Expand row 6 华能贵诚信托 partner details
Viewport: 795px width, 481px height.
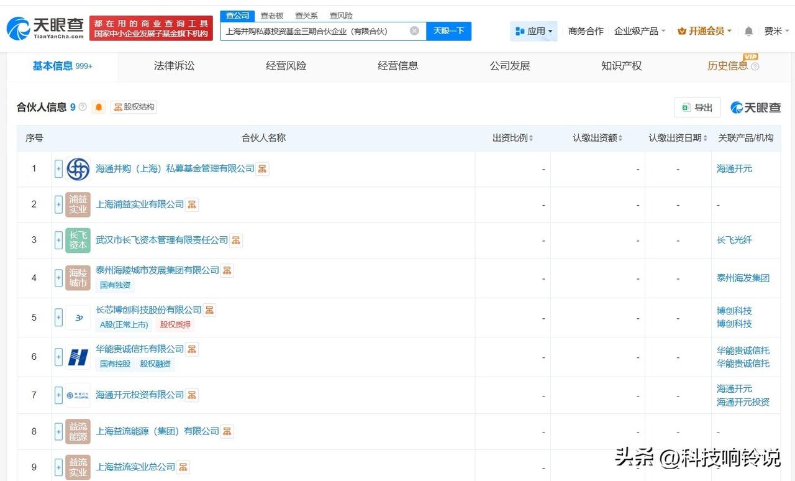59,357
